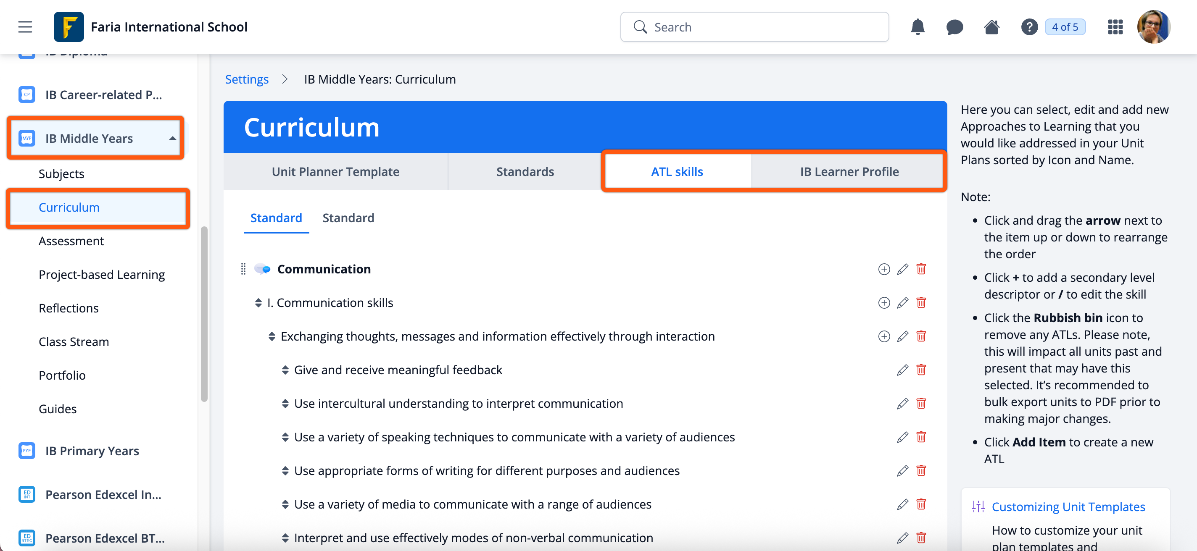Open the Settings breadcrumb link
Image resolution: width=1197 pixels, height=551 pixels.
point(247,79)
